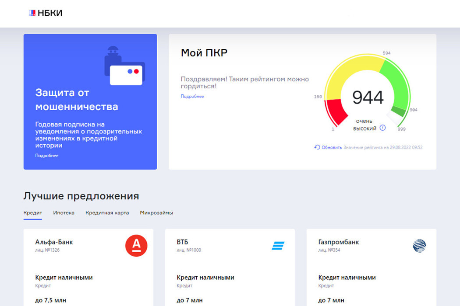
Task: Open the Кредитная карта tab
Action: tap(107, 212)
